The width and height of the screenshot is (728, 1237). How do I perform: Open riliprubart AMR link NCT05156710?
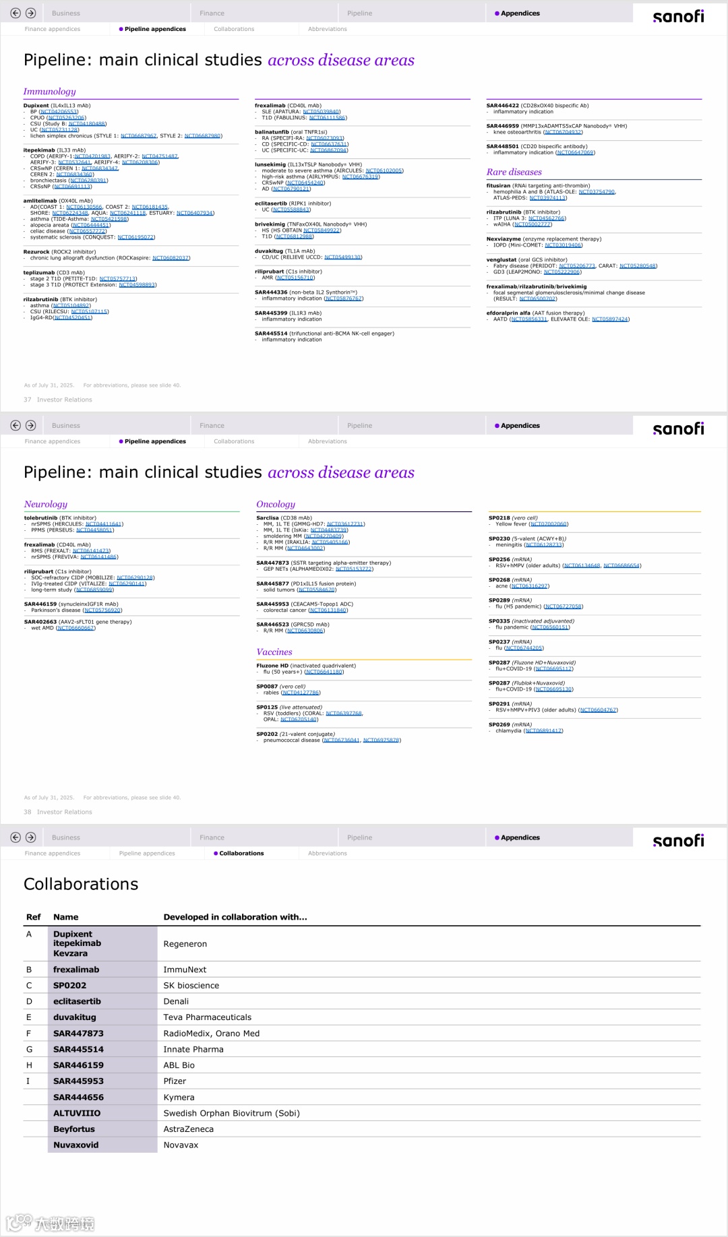tap(295, 278)
